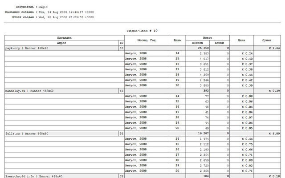Click the День column header

click(x=178, y=40)
